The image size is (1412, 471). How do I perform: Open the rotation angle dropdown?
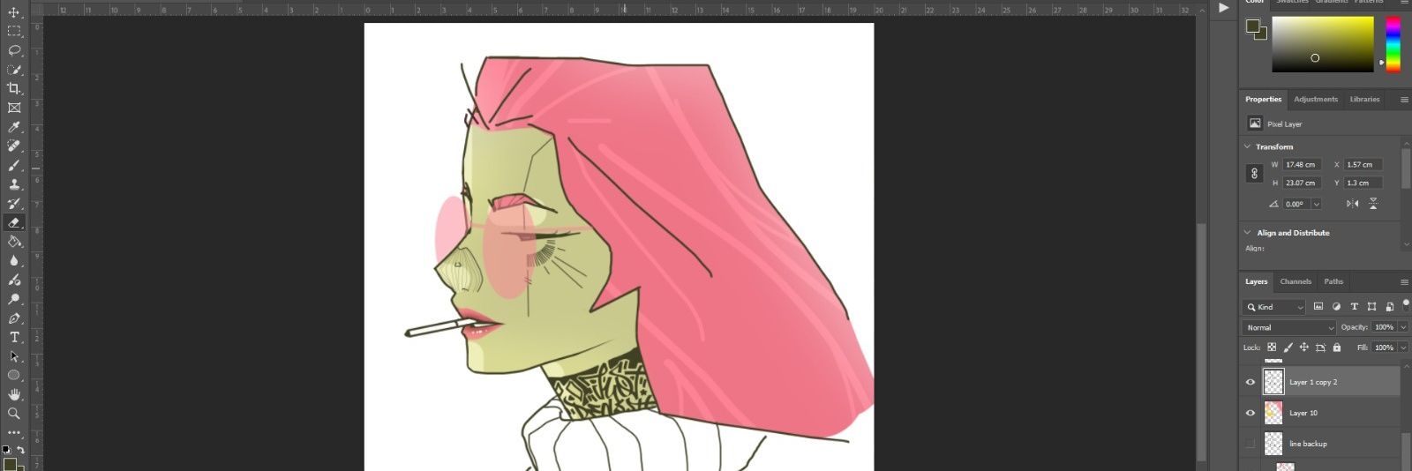pyautogui.click(x=1316, y=204)
